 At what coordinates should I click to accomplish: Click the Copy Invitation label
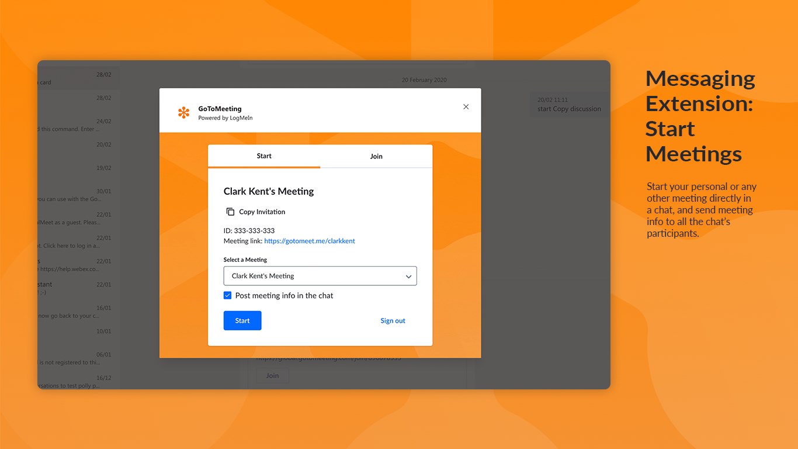262,212
